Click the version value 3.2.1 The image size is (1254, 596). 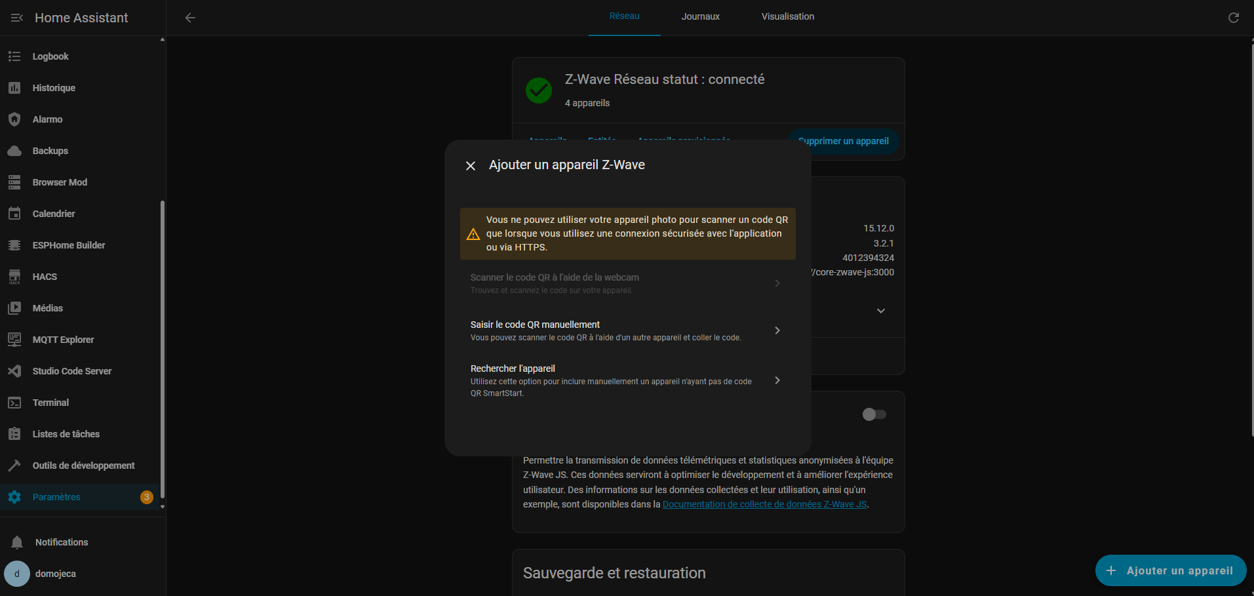883,243
